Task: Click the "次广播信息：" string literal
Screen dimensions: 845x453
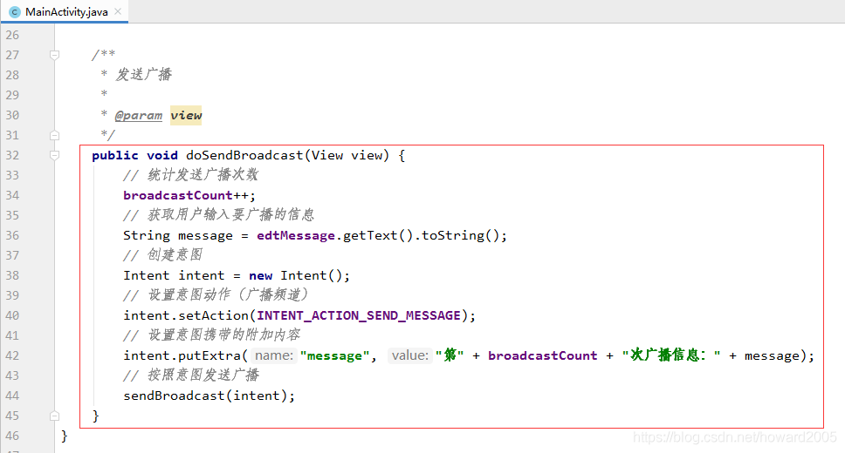Action: click(671, 355)
